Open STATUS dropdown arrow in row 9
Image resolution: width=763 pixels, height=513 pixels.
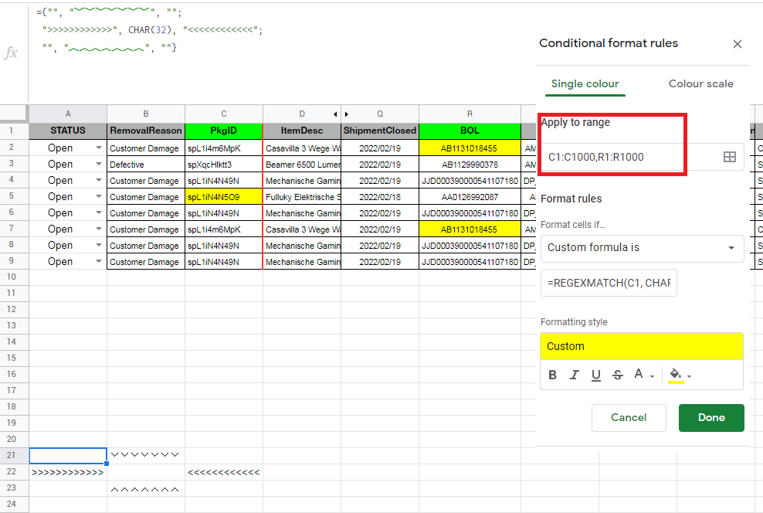tap(99, 261)
